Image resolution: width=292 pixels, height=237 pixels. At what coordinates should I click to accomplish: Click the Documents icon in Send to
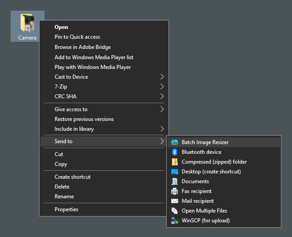click(175, 181)
